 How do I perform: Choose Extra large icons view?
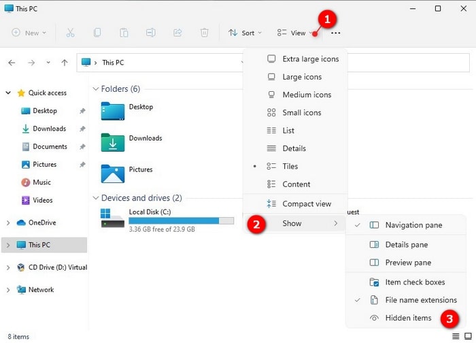pos(295,59)
